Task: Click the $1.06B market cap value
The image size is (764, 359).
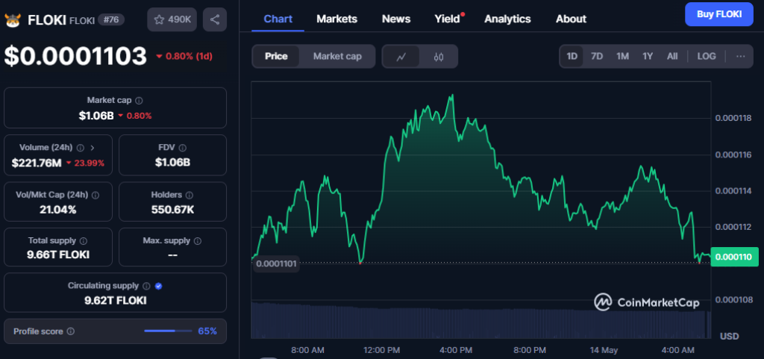Action: pyautogui.click(x=96, y=116)
